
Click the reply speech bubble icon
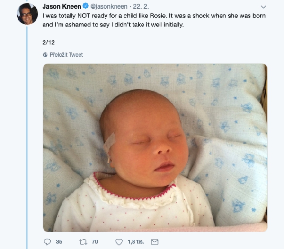[47, 242]
